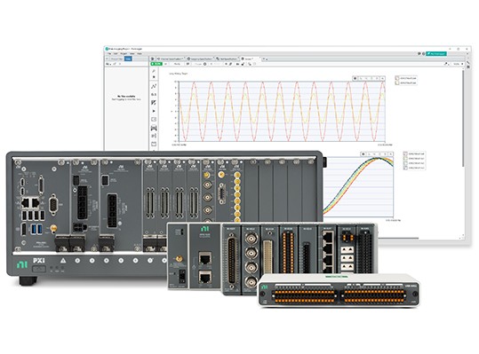
Task: Switch to the Test Specification tab
Action: click(228, 59)
